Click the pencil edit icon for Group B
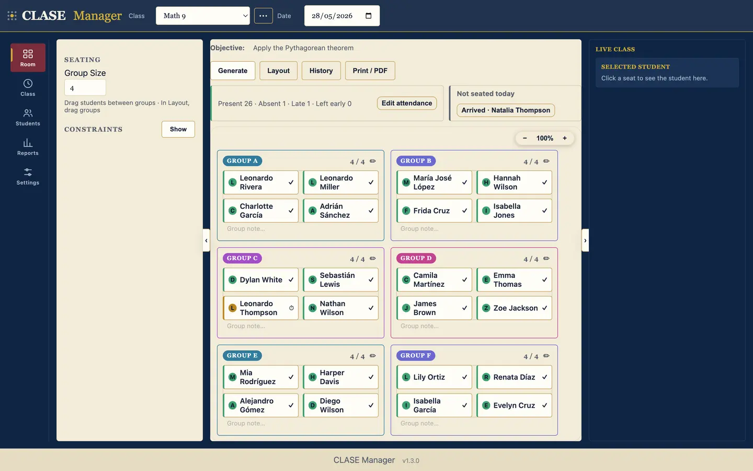Screen dimensions: 753x471 click(546, 161)
